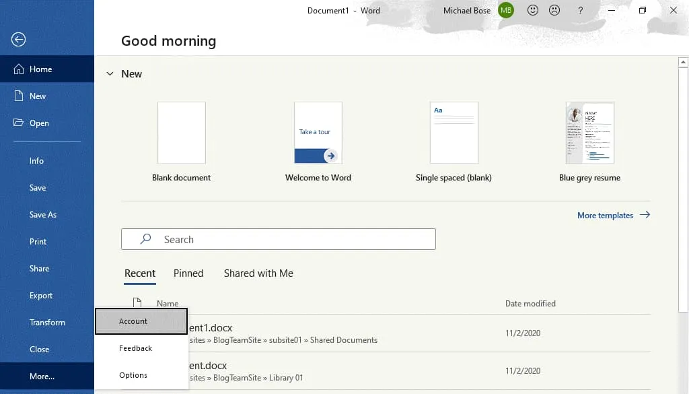Click the frowning face feedback icon
Viewport: 689px width, 394px height.
click(x=554, y=10)
